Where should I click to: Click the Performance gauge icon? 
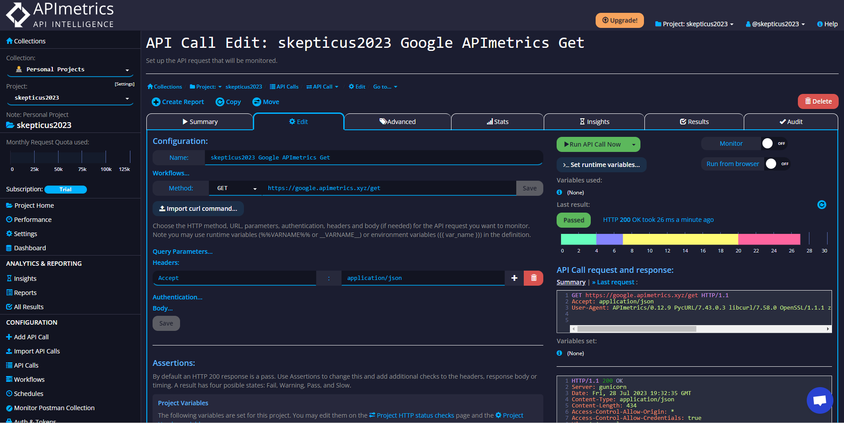click(x=9, y=219)
